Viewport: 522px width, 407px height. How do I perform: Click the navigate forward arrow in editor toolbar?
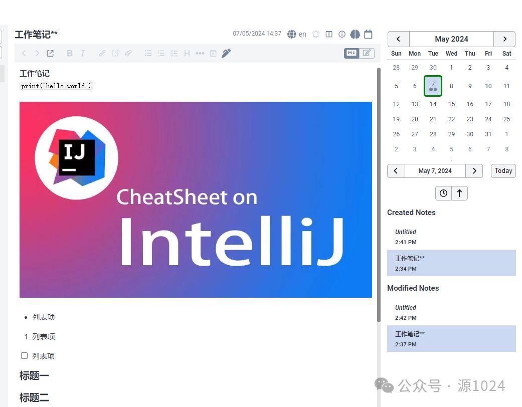[37, 53]
